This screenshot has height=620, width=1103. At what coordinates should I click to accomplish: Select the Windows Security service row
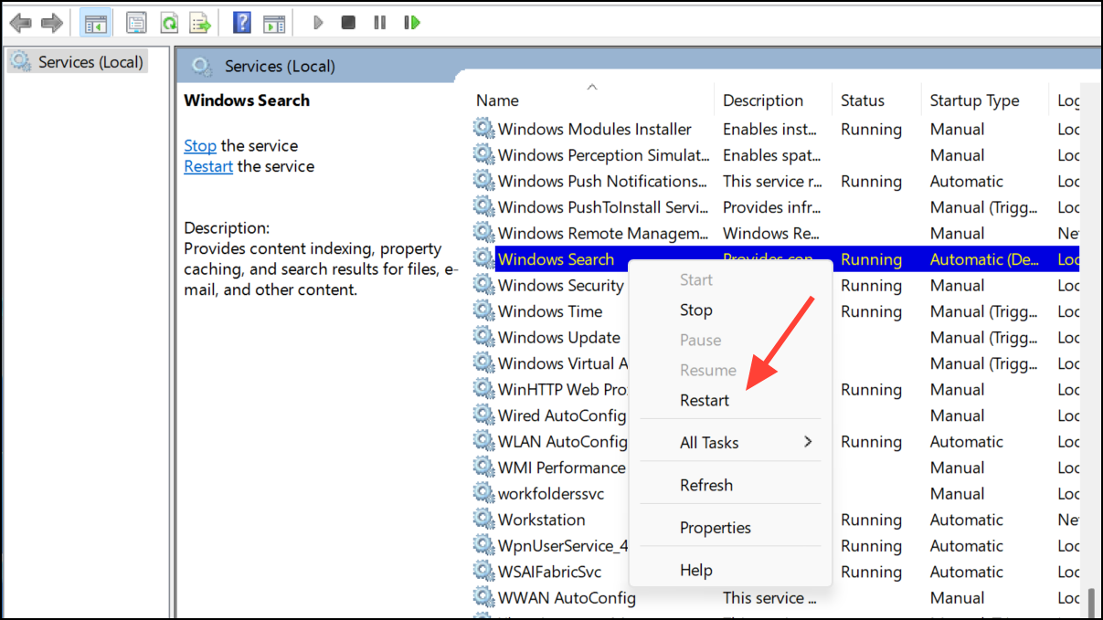point(776,285)
